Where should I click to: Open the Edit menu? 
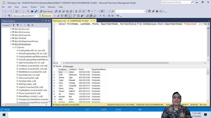pos(10,7)
